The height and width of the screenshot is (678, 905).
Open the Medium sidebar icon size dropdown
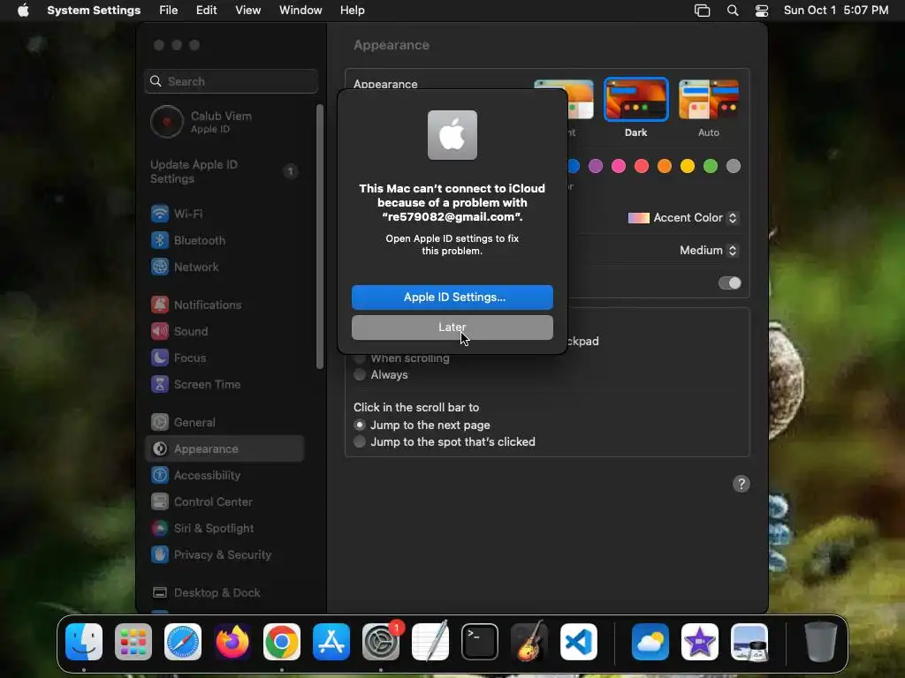709,250
